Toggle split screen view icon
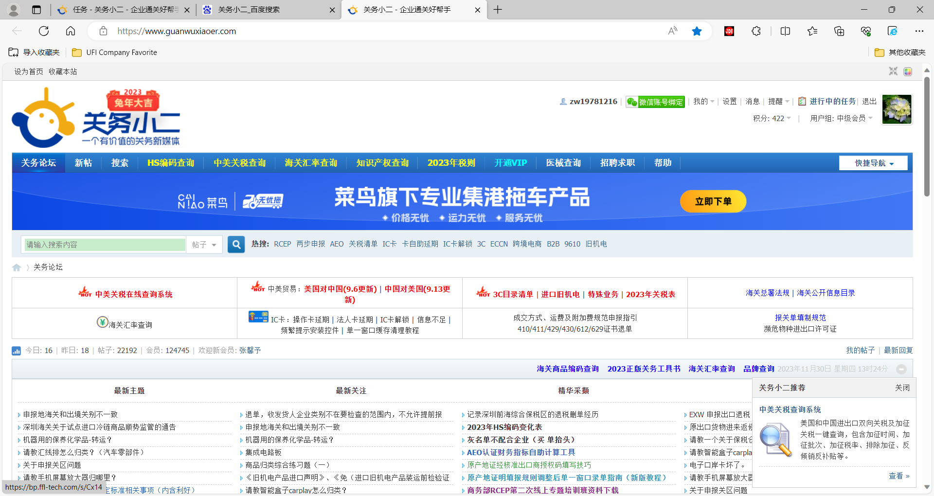934x496 pixels. pyautogui.click(x=785, y=31)
